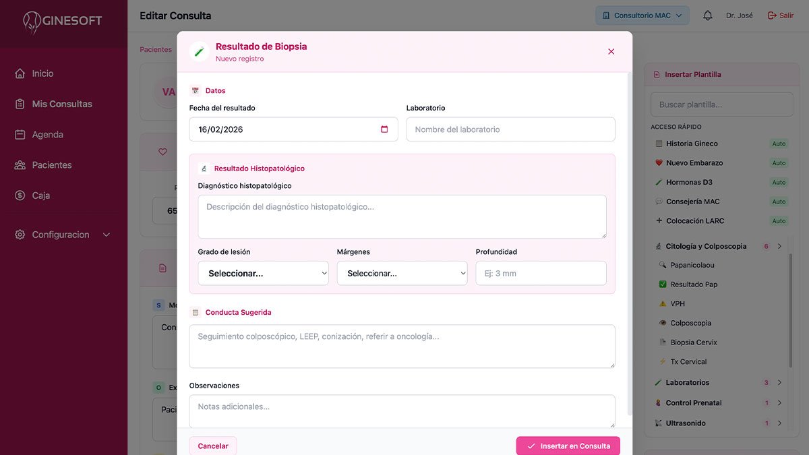
Task: Click the Pacientes people icon
Action: (20, 165)
